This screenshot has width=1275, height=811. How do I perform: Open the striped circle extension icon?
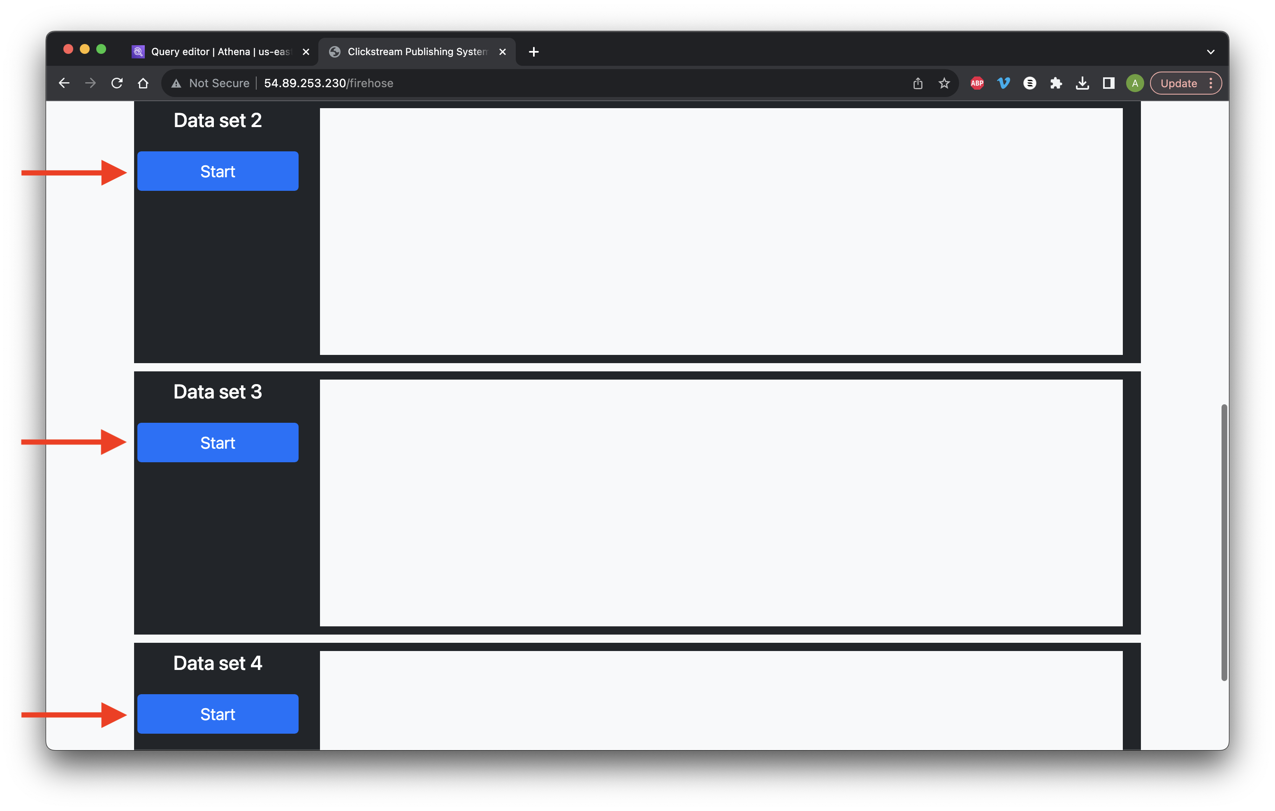pos(1030,83)
